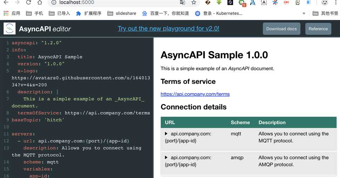Viewport: 340px width, 178px height.
Task: Click the AMQP protocol description cell
Action: click(293, 161)
